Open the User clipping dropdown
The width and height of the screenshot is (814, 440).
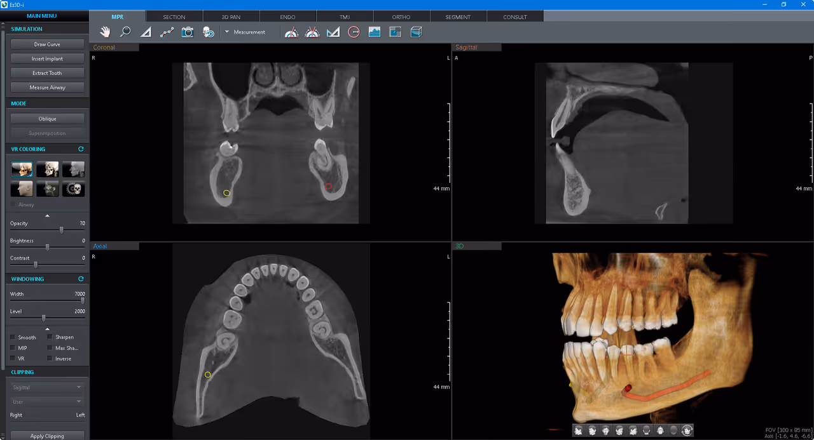point(47,401)
